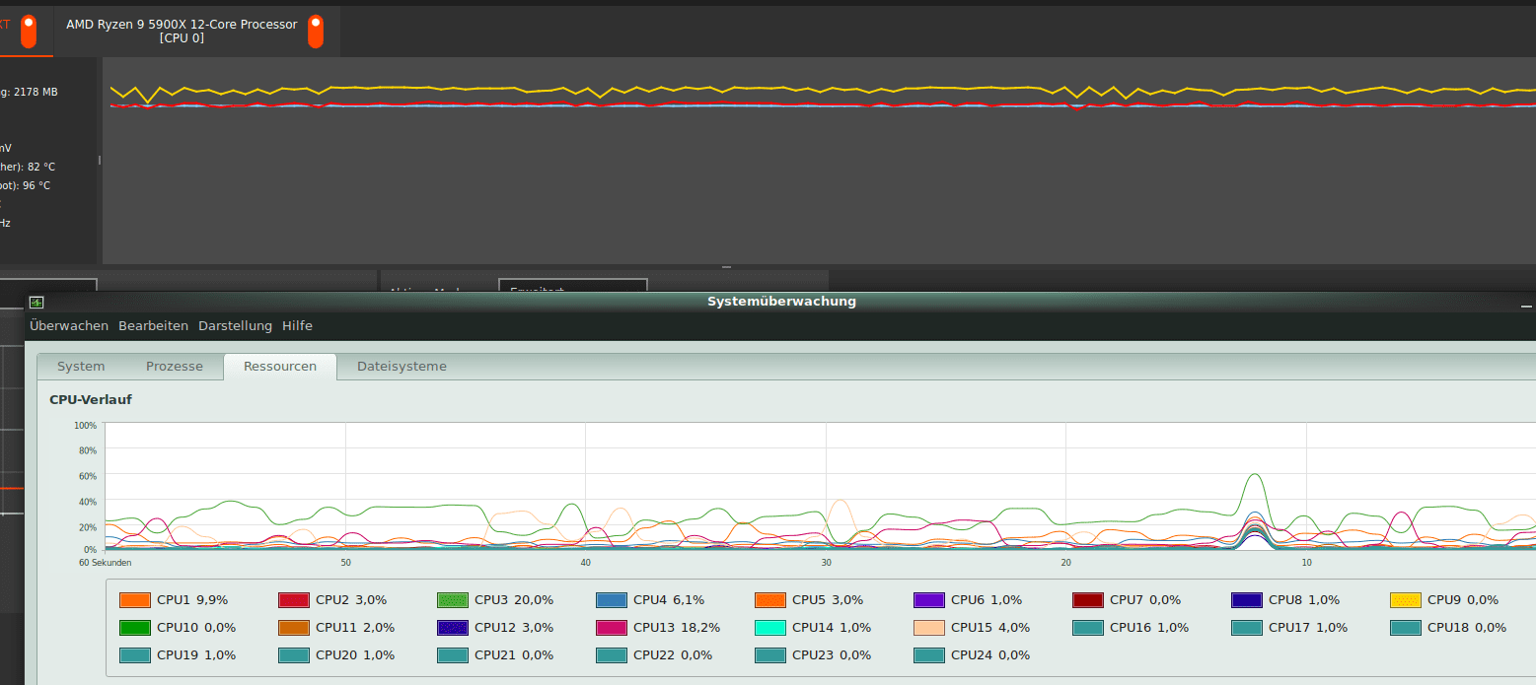
Task: Toggle the Ryzen 9 5900X orange switch
Action: [x=315, y=32]
